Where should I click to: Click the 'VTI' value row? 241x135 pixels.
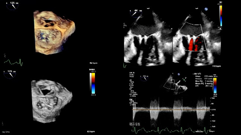click(x=204, y=86)
